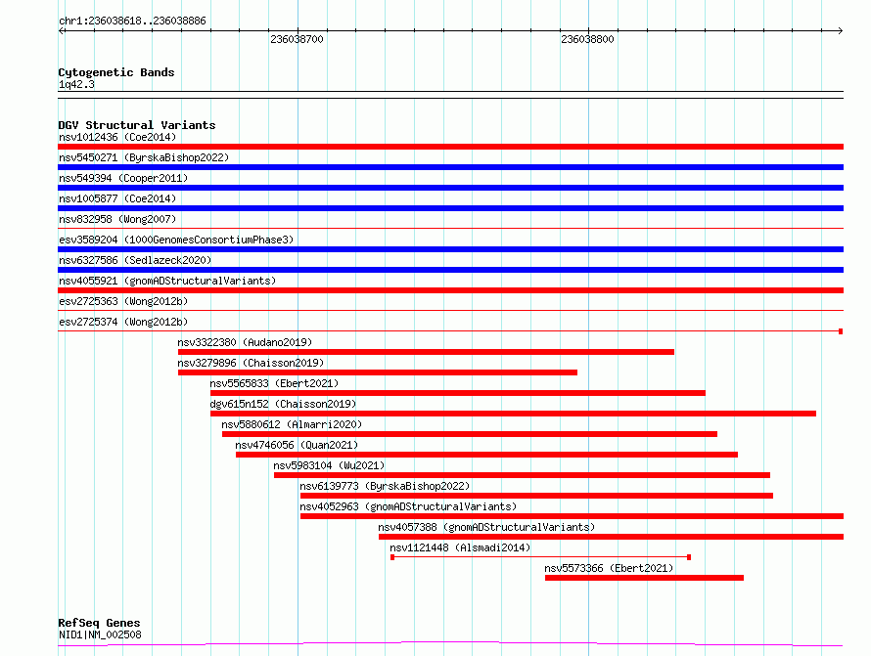Image resolution: width=871 pixels, height=656 pixels.
Task: Click the red bar under dgv615n152
Action: click(x=513, y=414)
